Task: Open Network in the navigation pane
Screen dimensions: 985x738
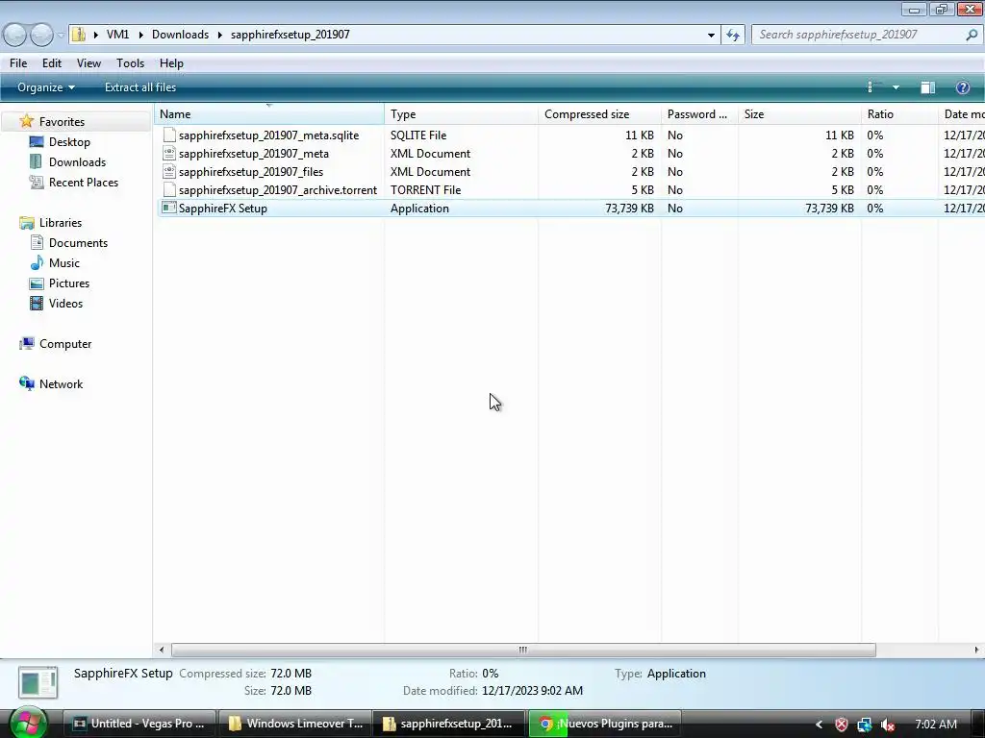Action: (x=61, y=384)
